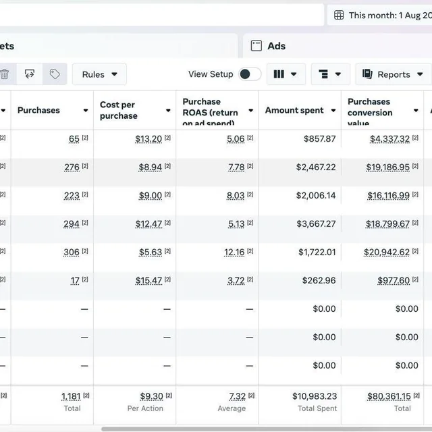Screen dimensions: 432x432
Task: Switch to the Ads tab
Action: point(337,46)
